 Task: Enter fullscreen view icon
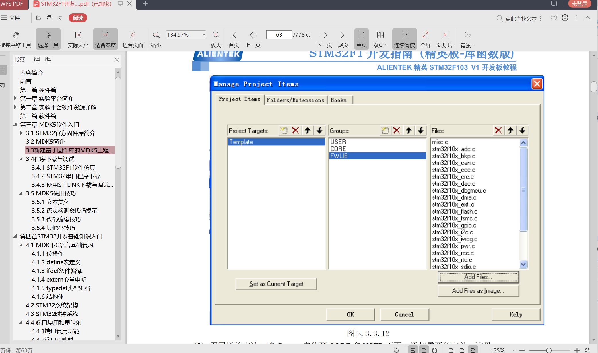[425, 35]
